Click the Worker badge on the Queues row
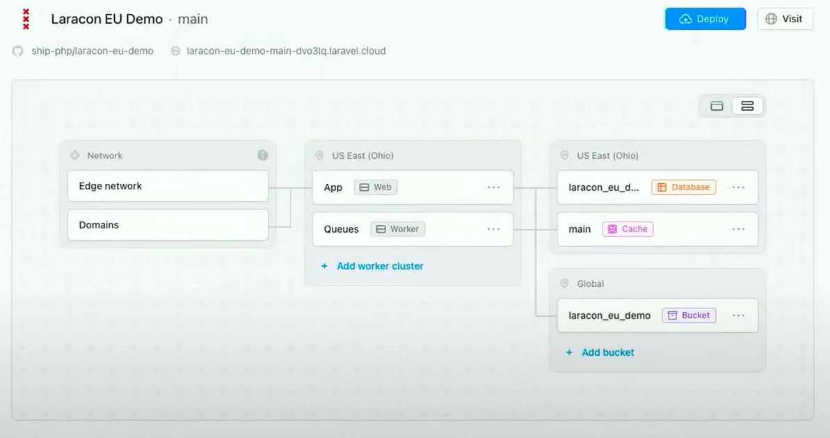 click(397, 229)
